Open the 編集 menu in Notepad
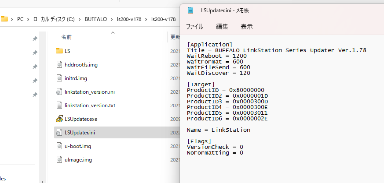384x183 pixels. tap(222, 27)
